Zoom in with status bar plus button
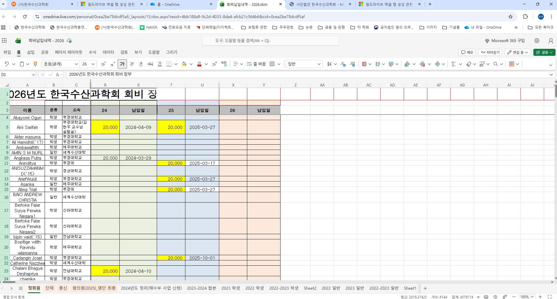The height and width of the screenshot is (299, 557). (540, 297)
